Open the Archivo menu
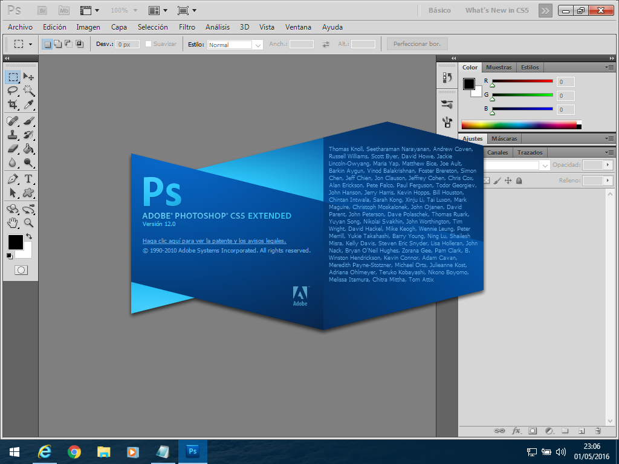619x464 pixels. click(20, 27)
